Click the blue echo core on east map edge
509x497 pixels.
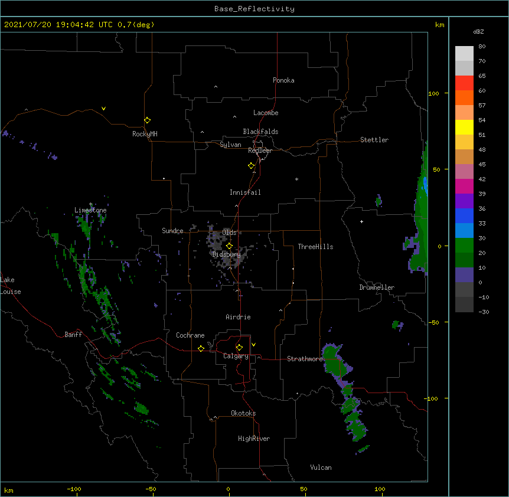tap(425, 186)
